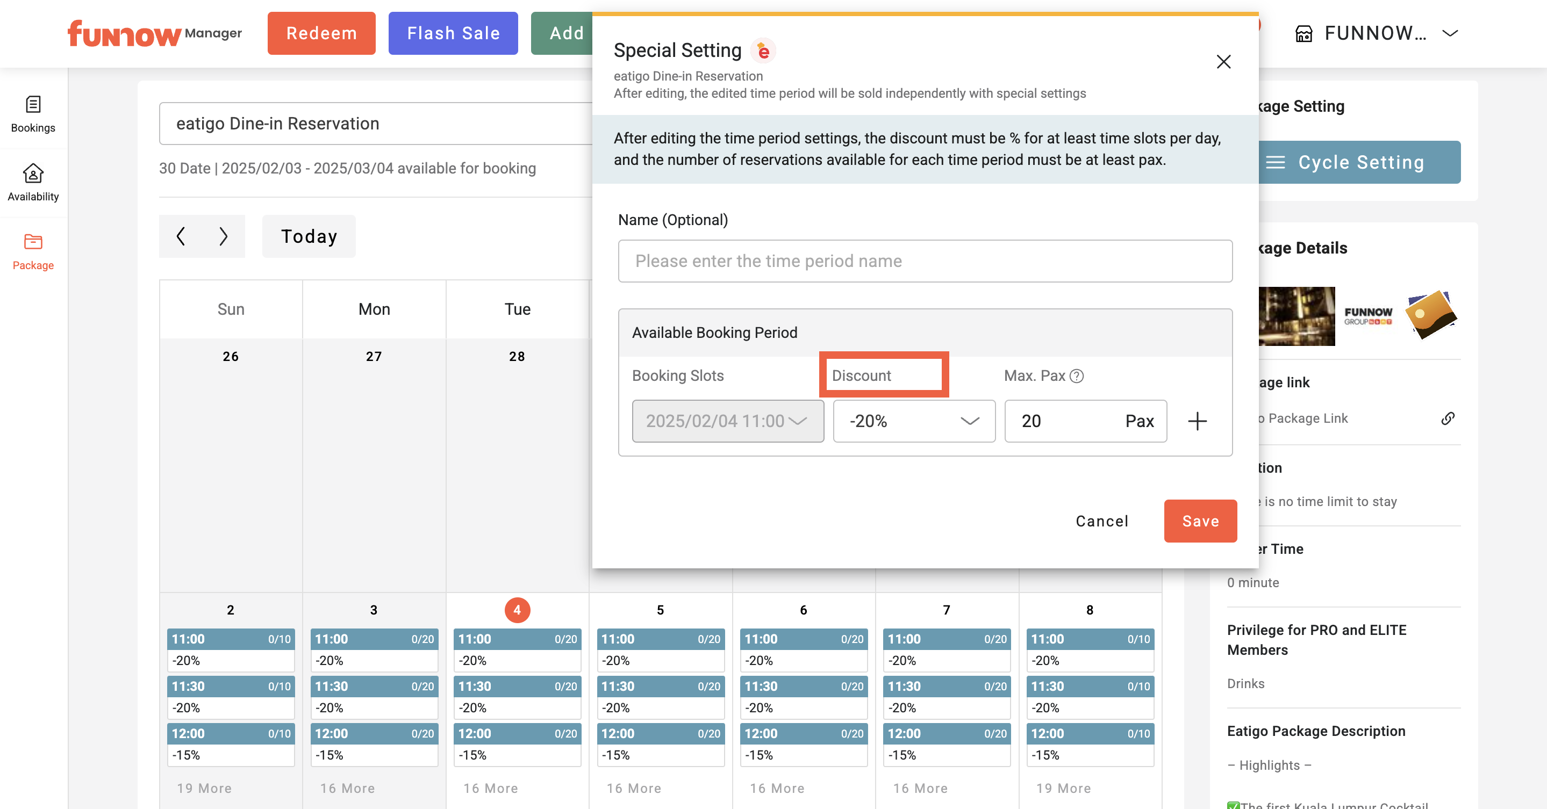This screenshot has width=1547, height=809.
Task: Copy the Package Link with link icon
Action: click(1448, 418)
